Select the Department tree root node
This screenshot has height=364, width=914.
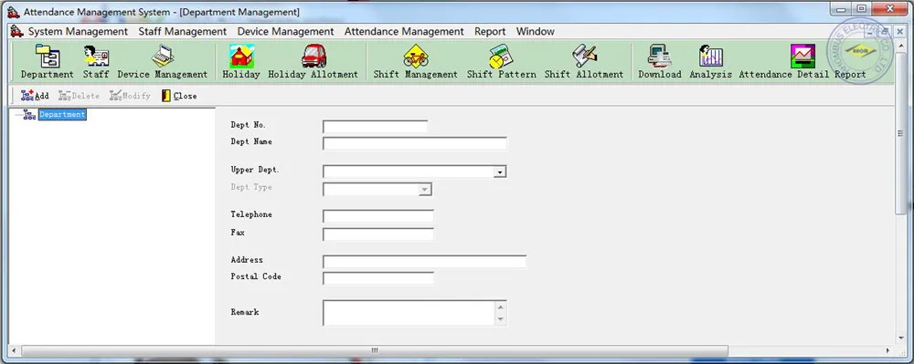pos(62,115)
